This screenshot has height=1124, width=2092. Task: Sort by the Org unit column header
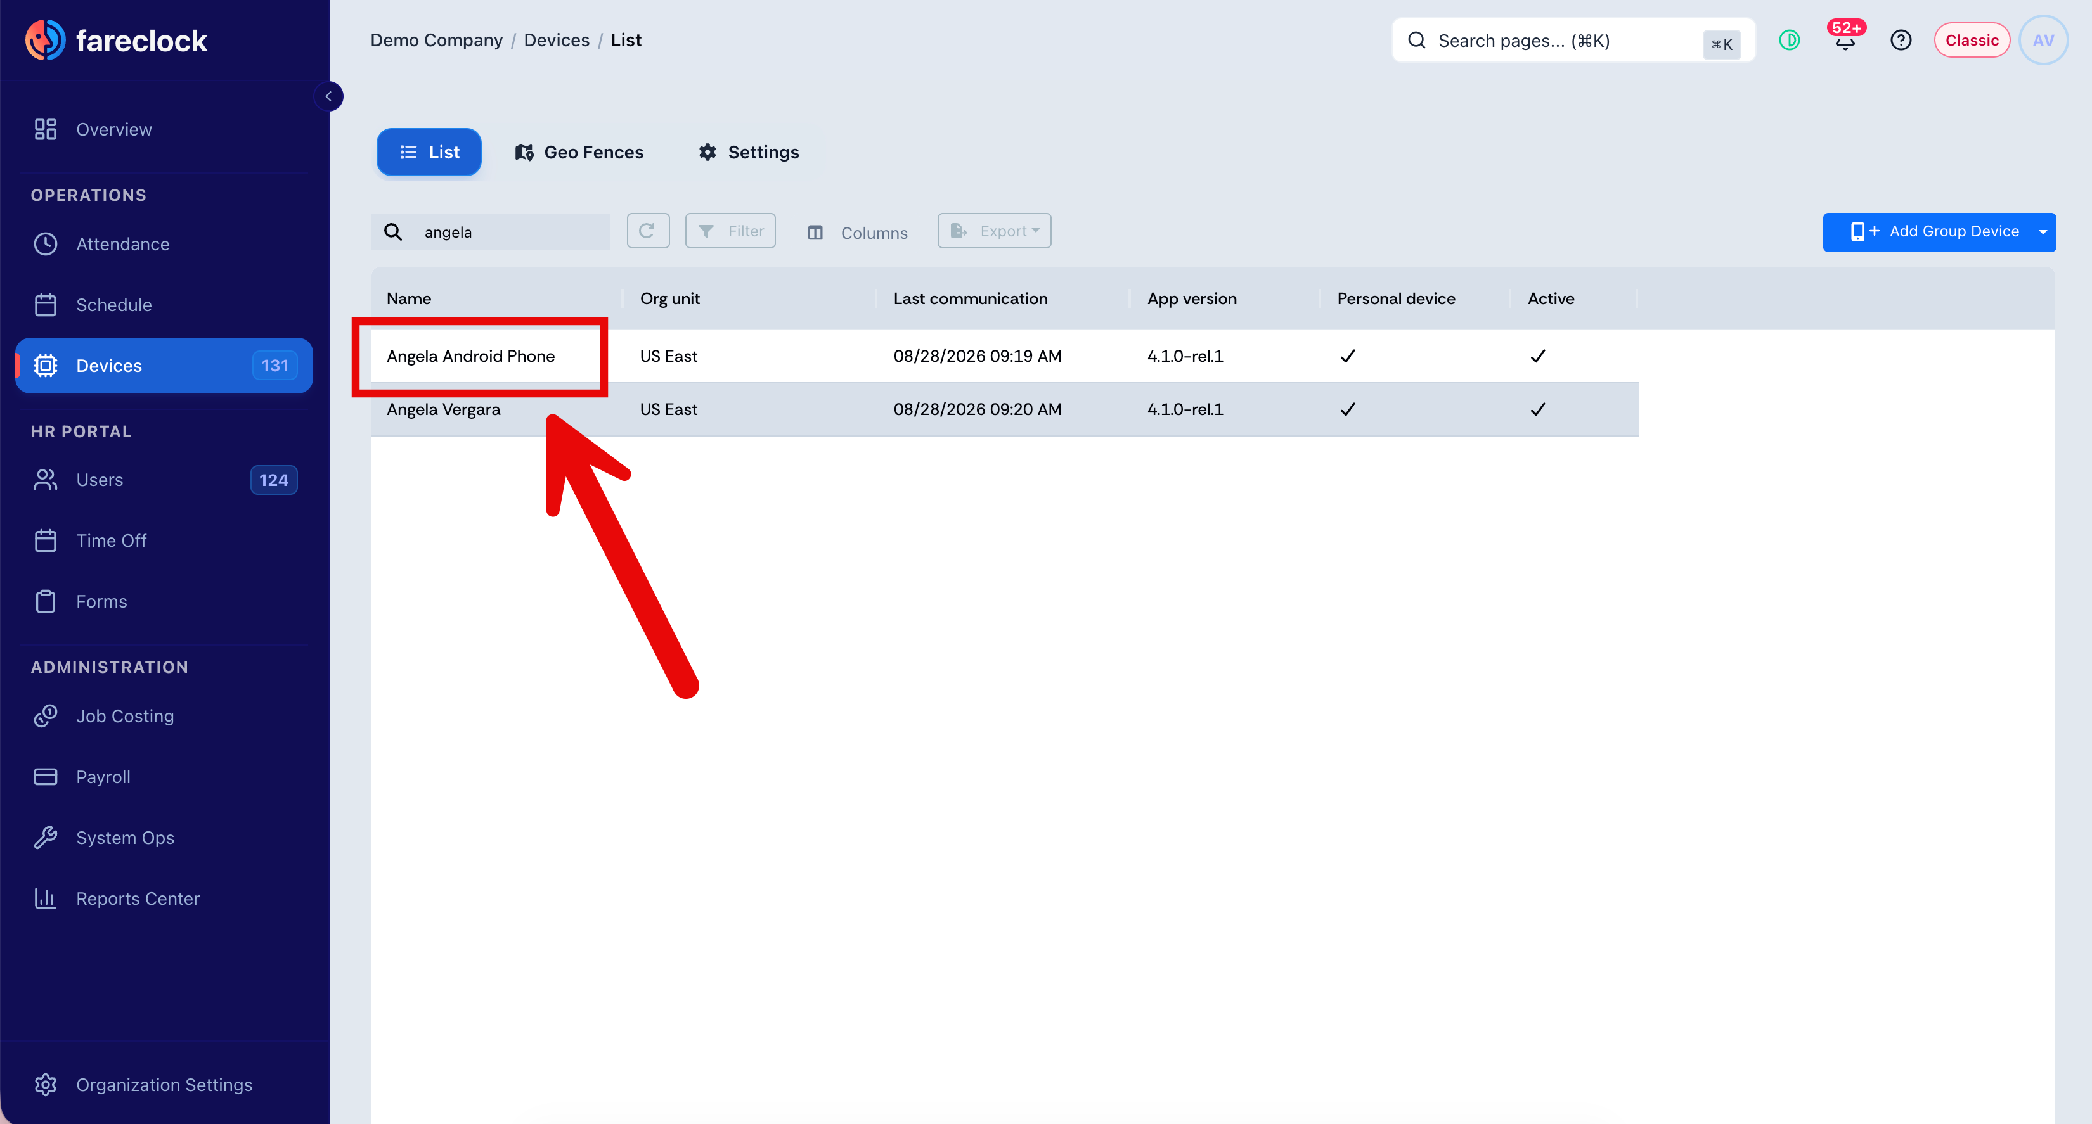pos(670,298)
